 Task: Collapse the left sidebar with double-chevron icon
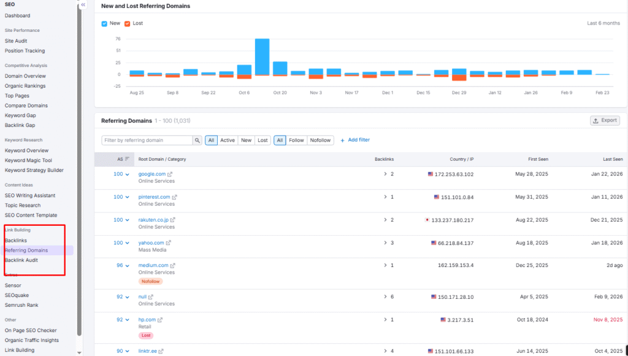(83, 5)
